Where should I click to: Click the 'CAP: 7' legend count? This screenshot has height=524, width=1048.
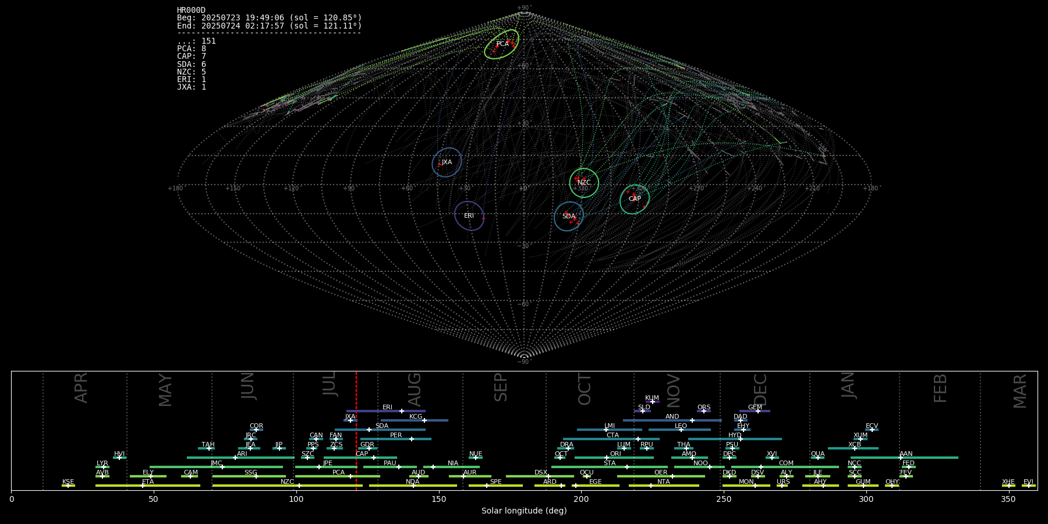click(192, 56)
